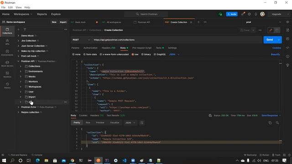Click the sync status cloud icon
Screen dimensions: 292x164
[220, 14]
